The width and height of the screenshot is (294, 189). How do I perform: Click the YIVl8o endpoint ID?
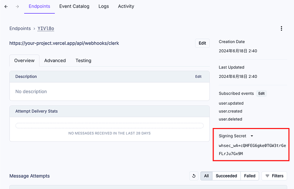pos(46,29)
